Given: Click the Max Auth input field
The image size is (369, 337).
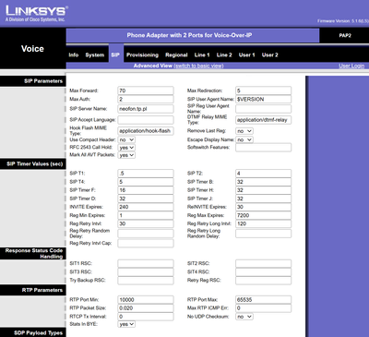Looking at the screenshot, I should [x=146, y=99].
